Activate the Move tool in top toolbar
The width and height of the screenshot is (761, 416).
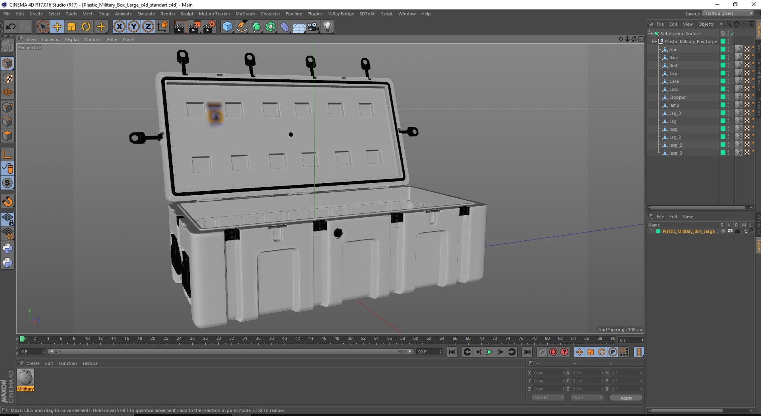57,27
